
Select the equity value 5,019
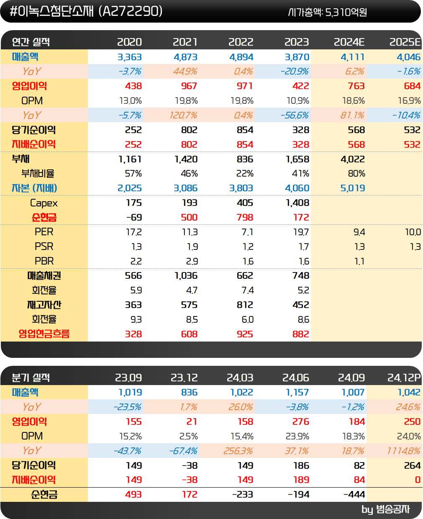point(353,188)
